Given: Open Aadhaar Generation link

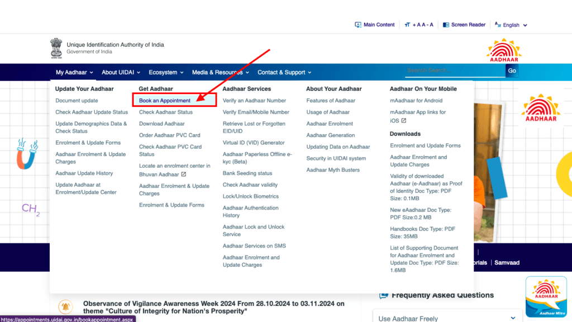Looking at the screenshot, I should click(x=331, y=135).
